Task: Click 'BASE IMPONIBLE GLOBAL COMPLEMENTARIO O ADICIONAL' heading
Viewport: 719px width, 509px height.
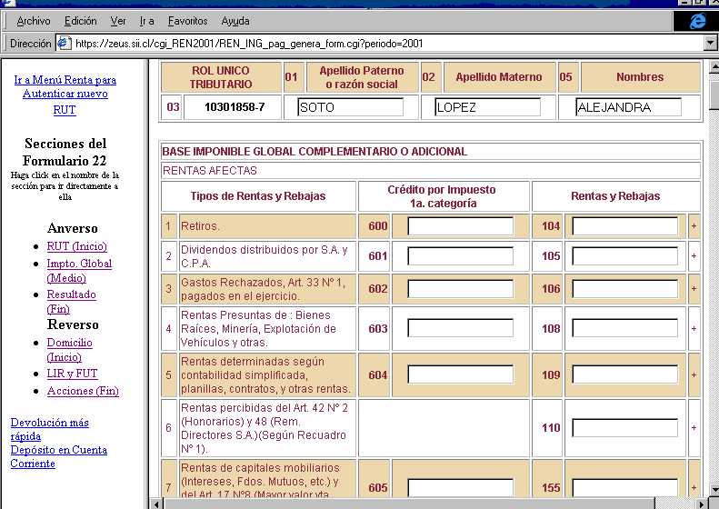Action: coord(315,151)
